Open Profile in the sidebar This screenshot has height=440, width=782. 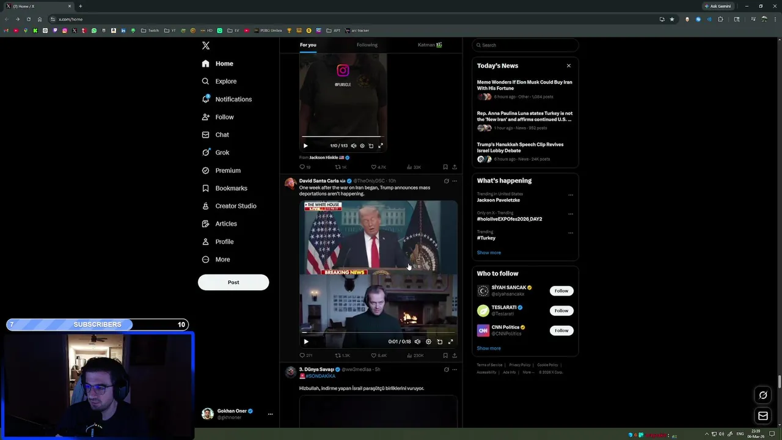(x=218, y=241)
